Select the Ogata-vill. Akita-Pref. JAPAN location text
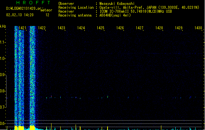The height and width of the screenshot is (130, 205). tap(149, 7)
